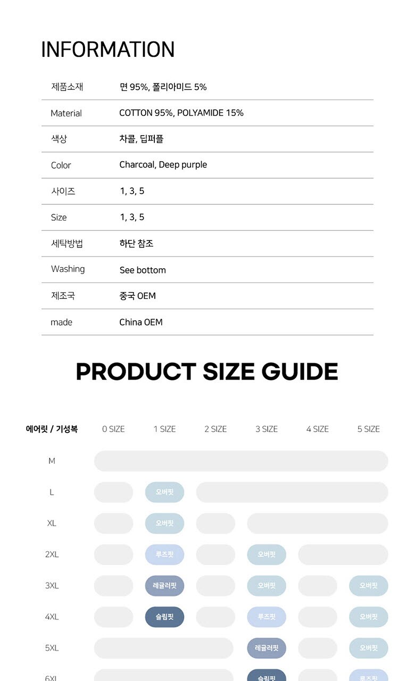Click the COTTON 95%, POLYAMIDE 15% text

[x=181, y=113]
